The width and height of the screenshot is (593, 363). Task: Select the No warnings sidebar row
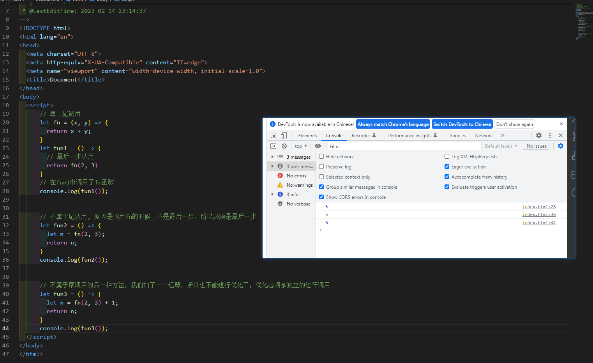pyautogui.click(x=291, y=185)
